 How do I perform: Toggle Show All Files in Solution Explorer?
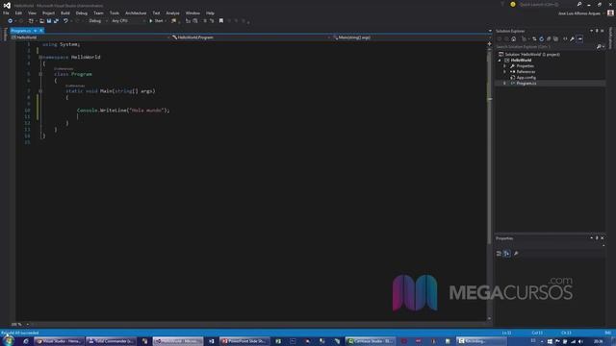pyautogui.click(x=555, y=38)
